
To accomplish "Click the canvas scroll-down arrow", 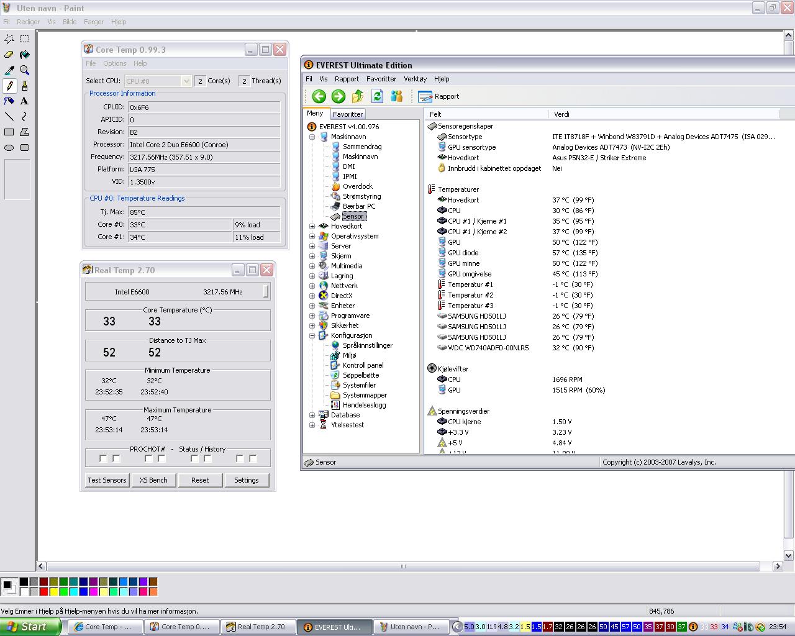I will coord(789,555).
